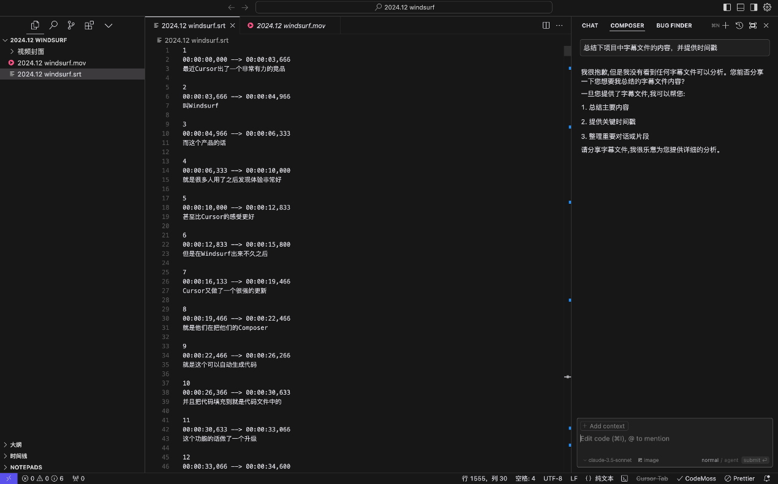This screenshot has height=484, width=778.
Task: Open the Source Control view
Action: (x=71, y=25)
